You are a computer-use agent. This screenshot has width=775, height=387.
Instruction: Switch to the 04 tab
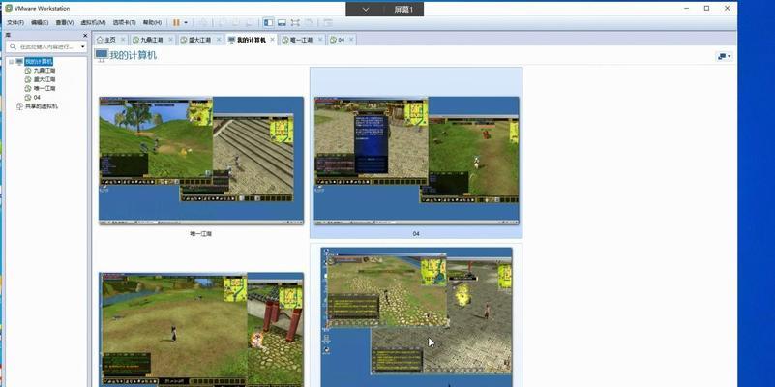(x=341, y=40)
